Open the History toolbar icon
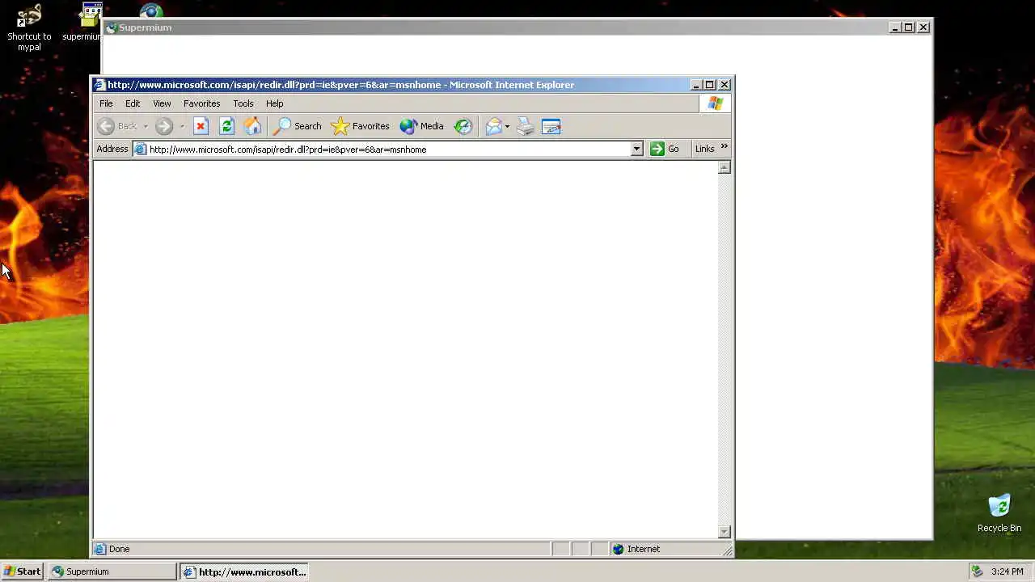This screenshot has height=582, width=1035. pos(463,126)
